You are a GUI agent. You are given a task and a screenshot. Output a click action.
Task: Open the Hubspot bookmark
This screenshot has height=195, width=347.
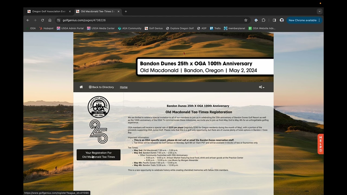(46, 28)
